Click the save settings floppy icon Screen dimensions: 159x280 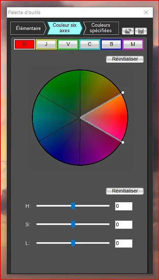point(141,31)
